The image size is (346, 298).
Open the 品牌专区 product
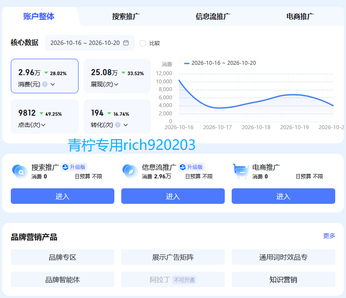click(63, 257)
